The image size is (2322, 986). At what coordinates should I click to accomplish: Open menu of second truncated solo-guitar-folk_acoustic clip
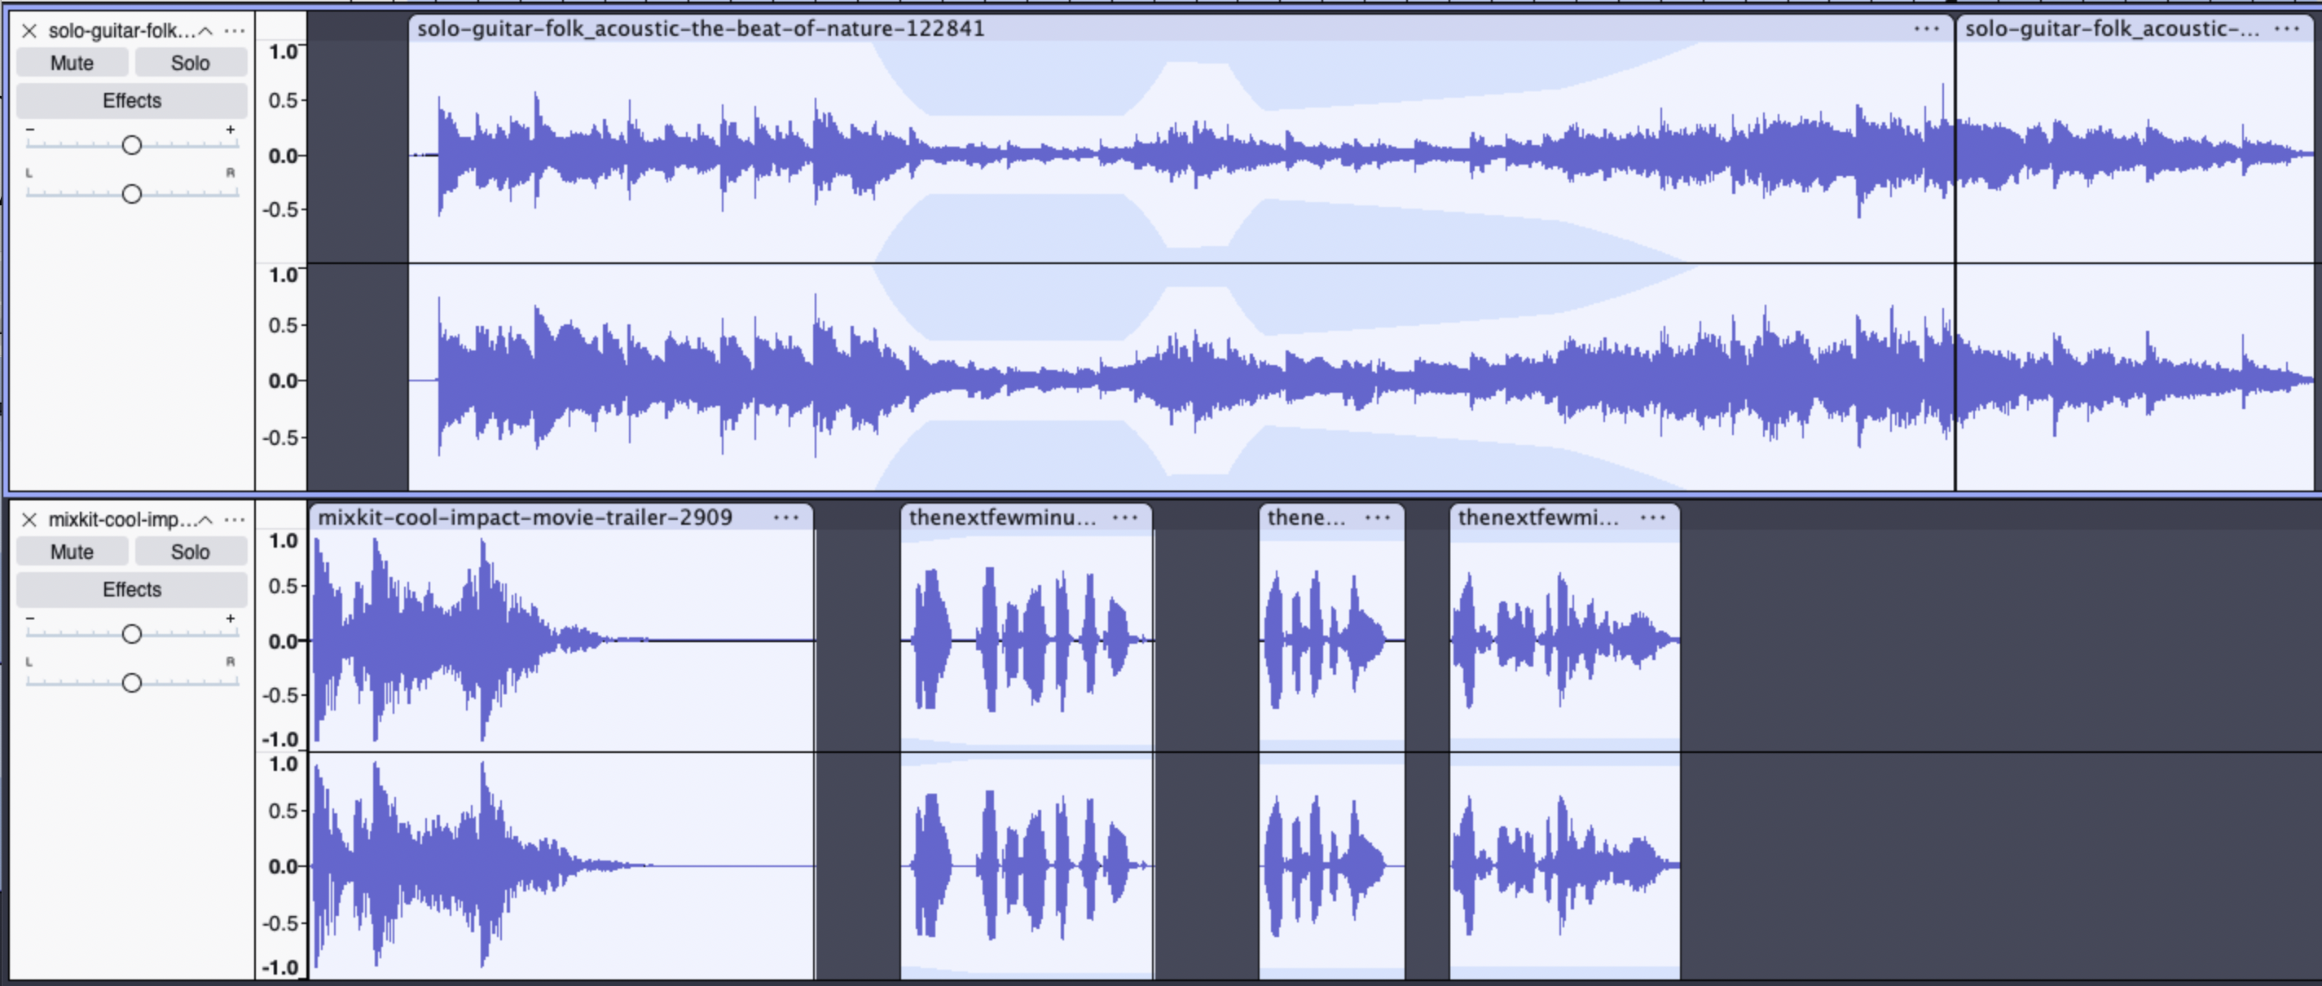[2287, 29]
